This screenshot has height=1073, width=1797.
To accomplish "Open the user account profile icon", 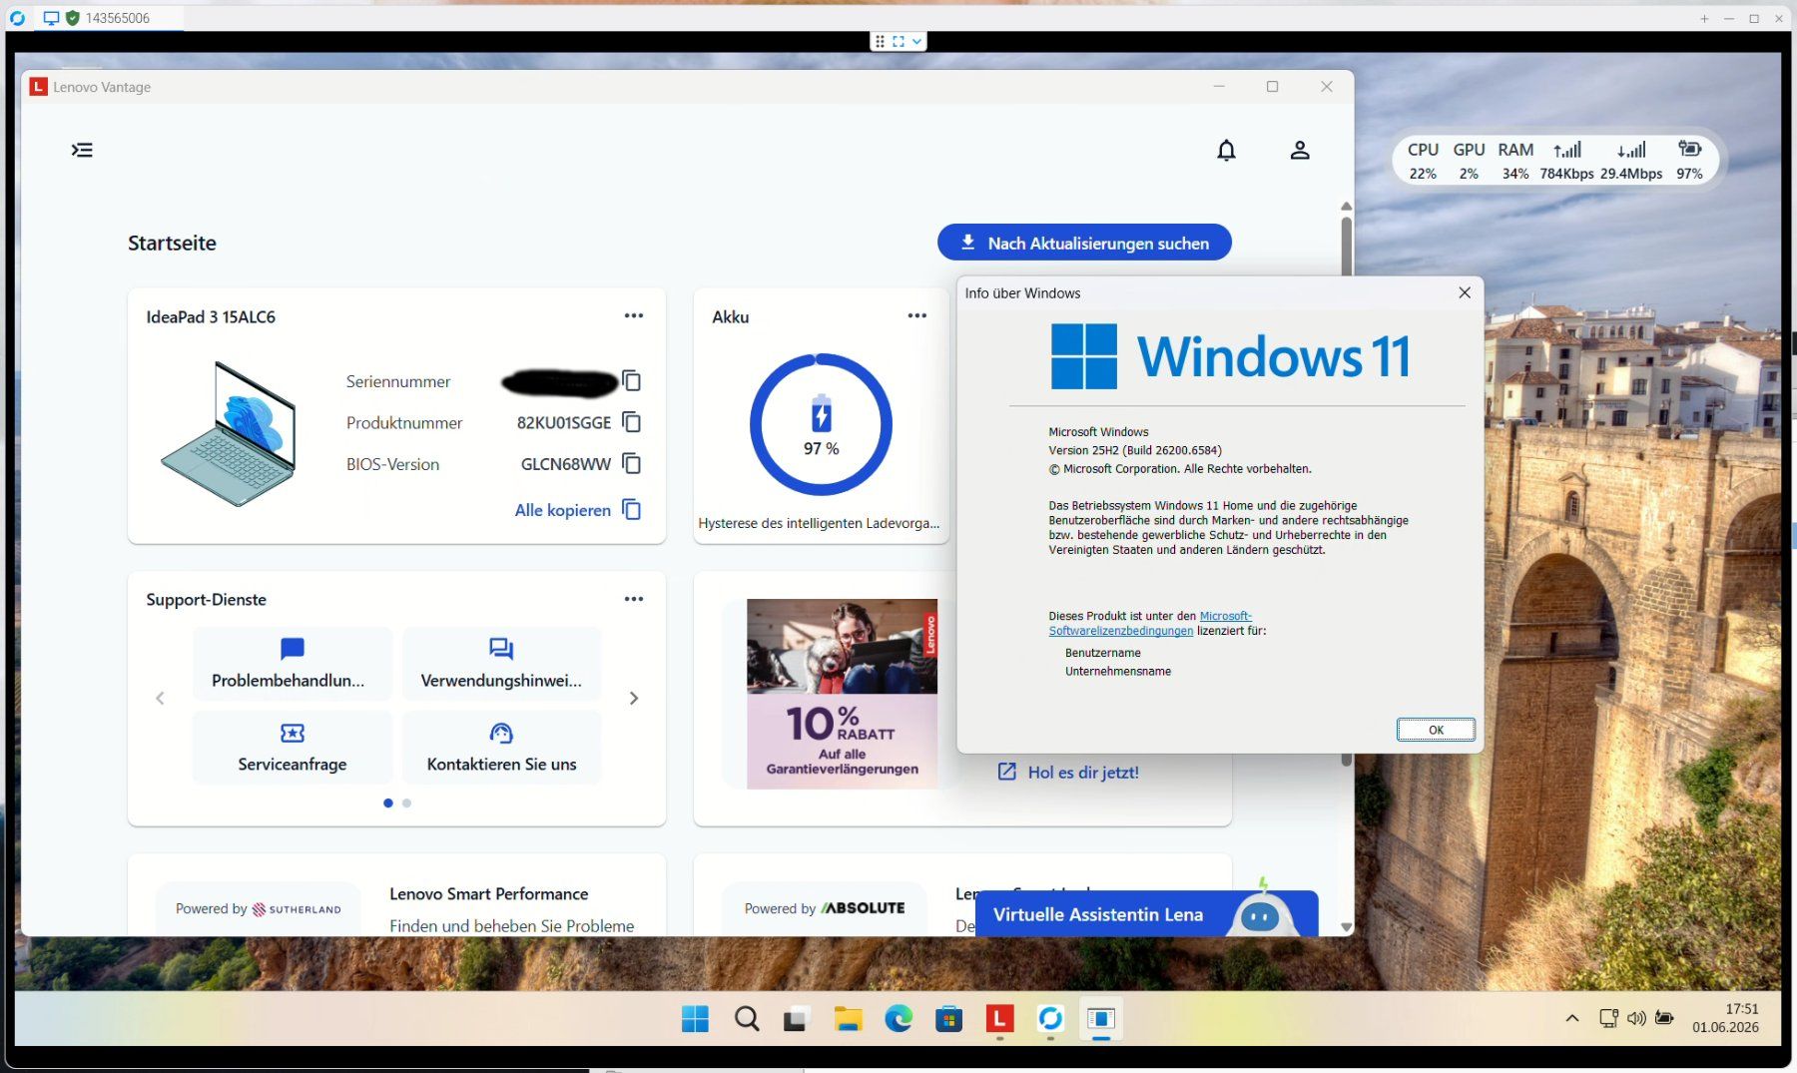I will pyautogui.click(x=1299, y=150).
